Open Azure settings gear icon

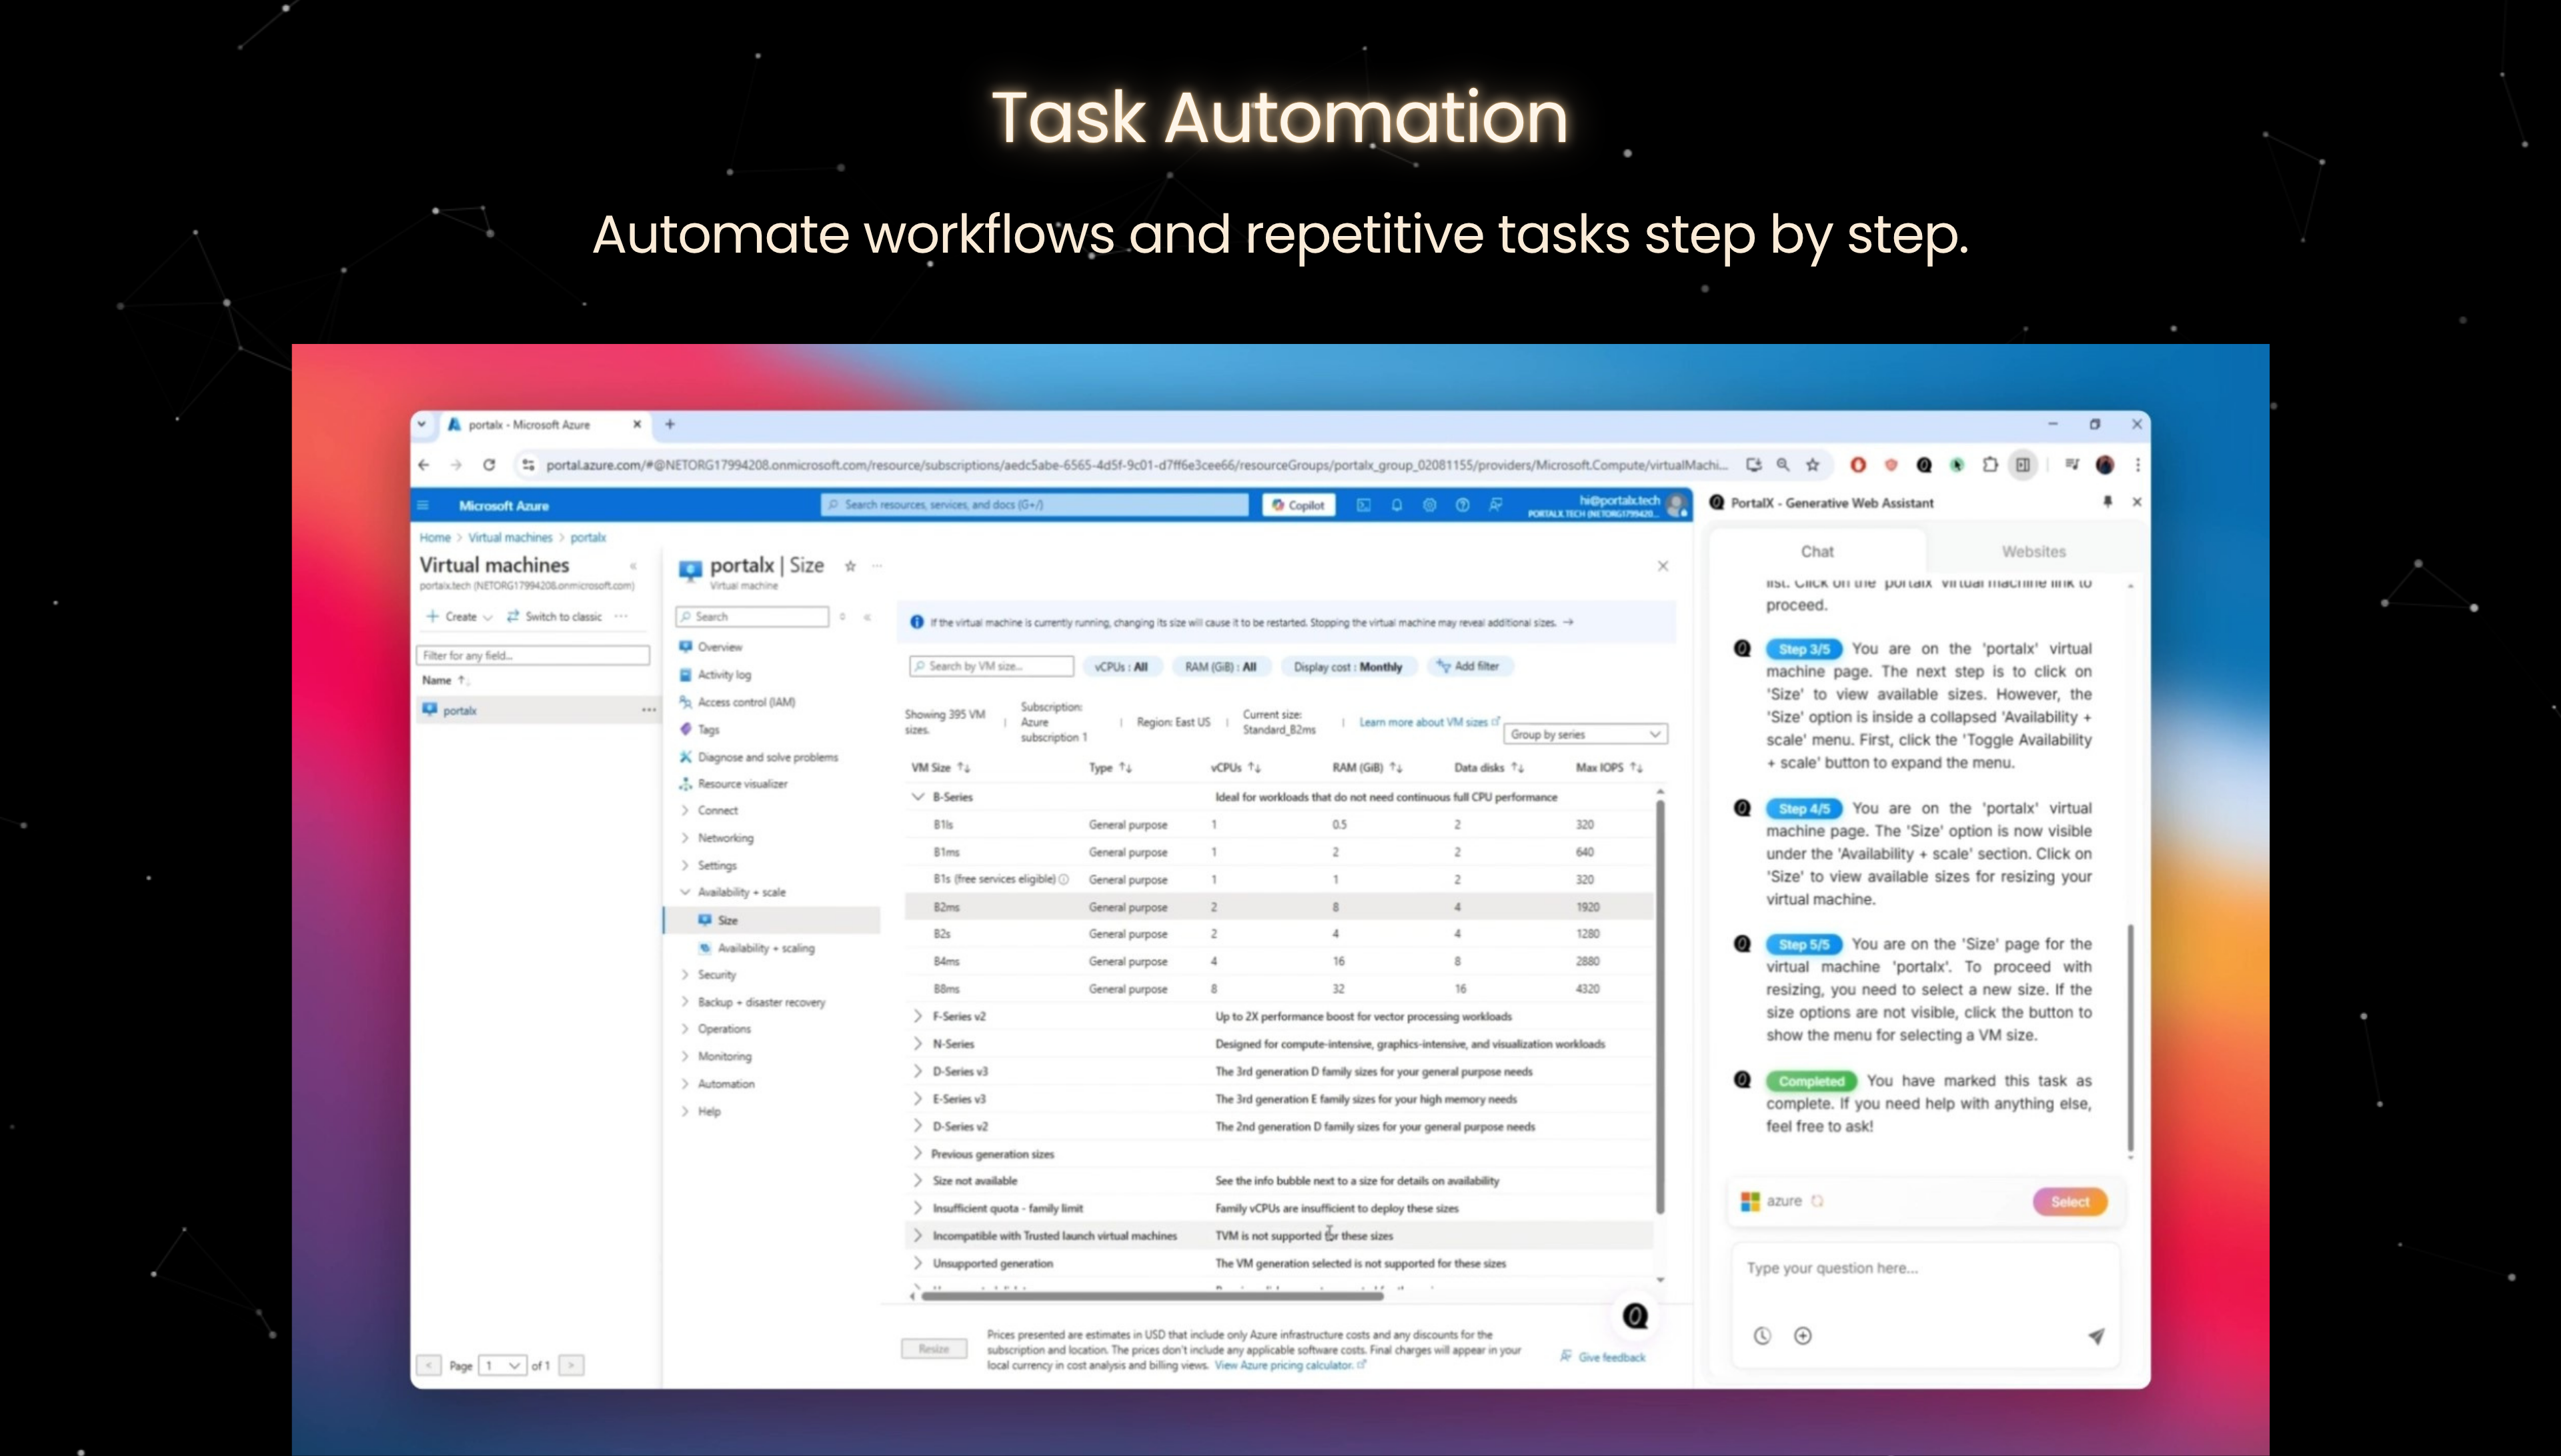tap(1430, 505)
